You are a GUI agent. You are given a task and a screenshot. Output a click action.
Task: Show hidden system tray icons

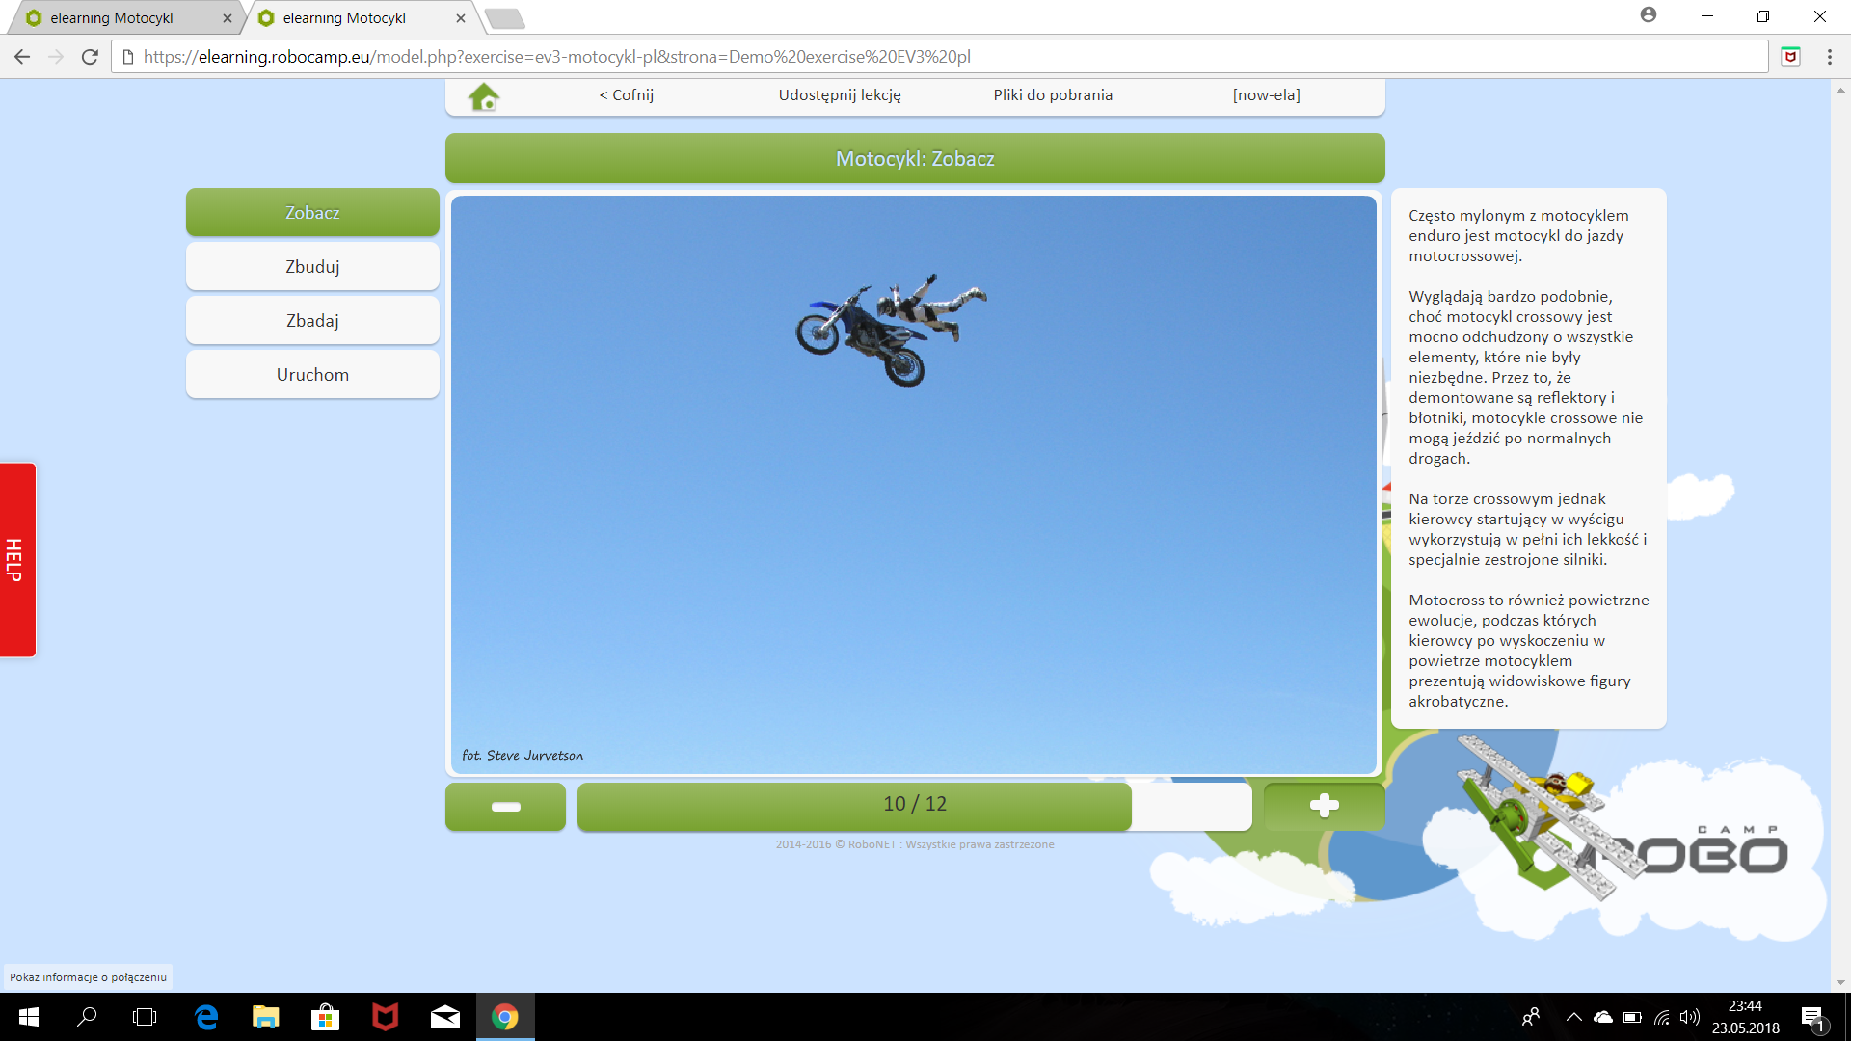click(x=1574, y=1017)
